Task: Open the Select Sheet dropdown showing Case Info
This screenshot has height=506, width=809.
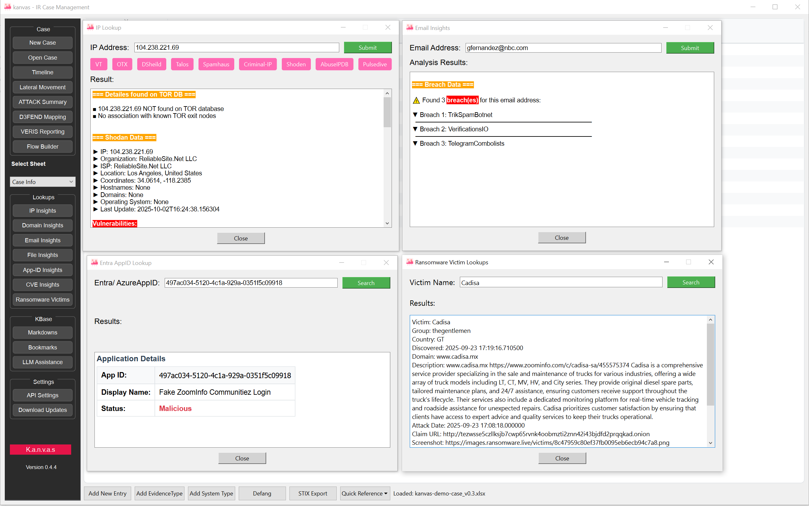Action: click(42, 182)
